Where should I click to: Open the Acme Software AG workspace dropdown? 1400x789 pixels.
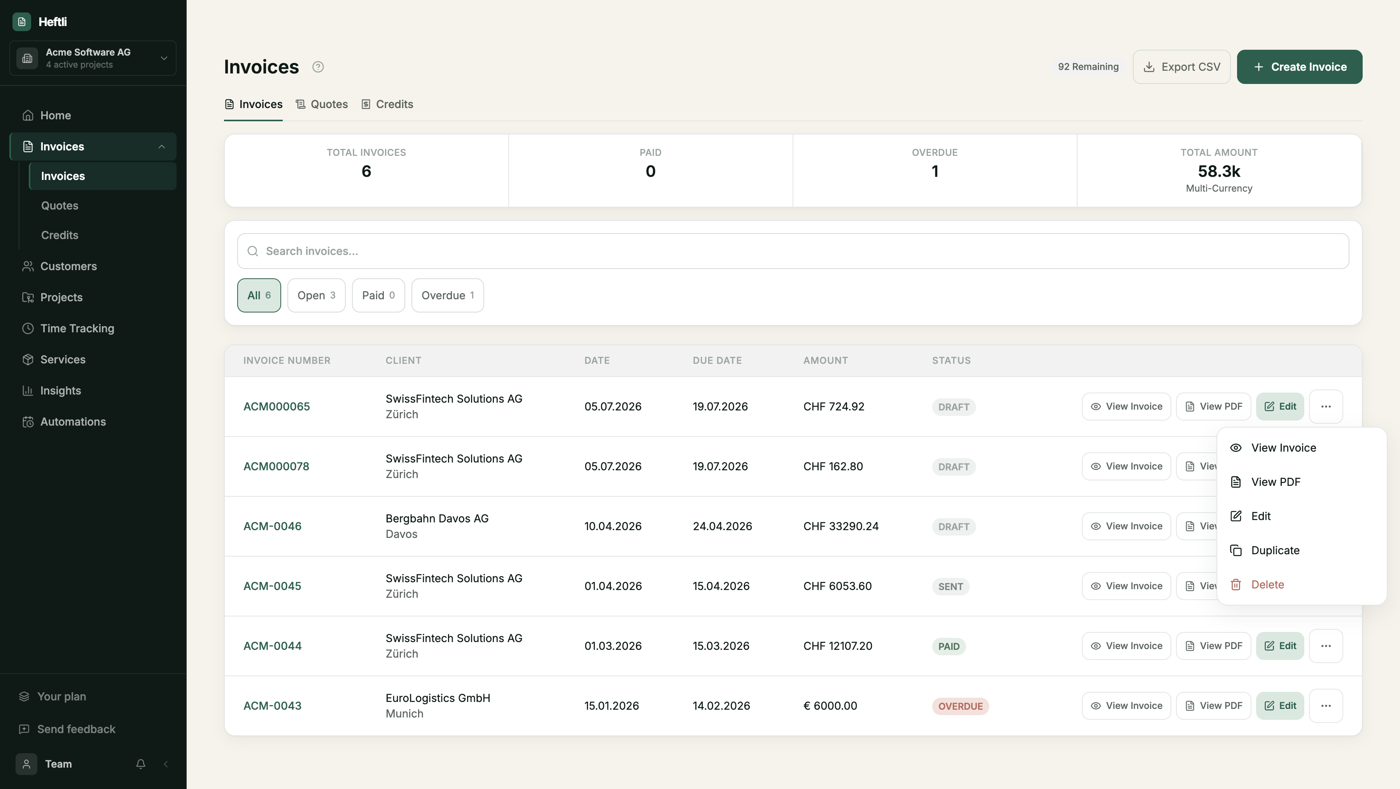[x=93, y=58]
